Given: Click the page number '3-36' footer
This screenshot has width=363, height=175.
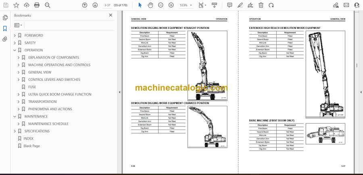Looking at the screenshot, I should point(133,166).
